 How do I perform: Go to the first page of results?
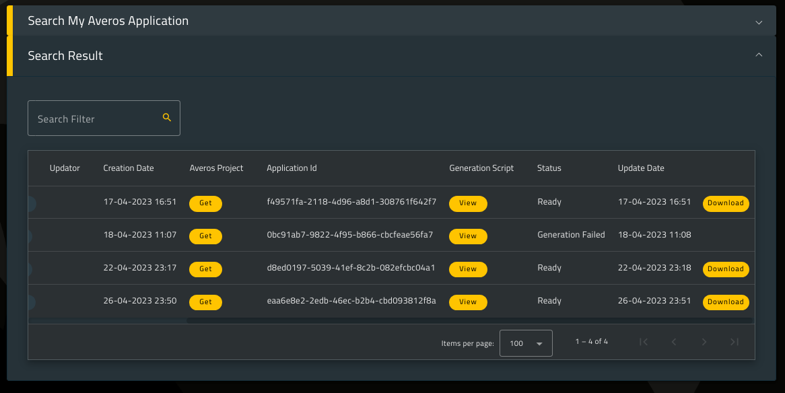(x=644, y=342)
